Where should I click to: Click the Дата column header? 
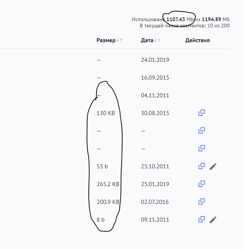[x=147, y=41]
